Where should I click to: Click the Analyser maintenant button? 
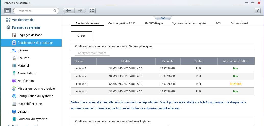tap(92, 53)
